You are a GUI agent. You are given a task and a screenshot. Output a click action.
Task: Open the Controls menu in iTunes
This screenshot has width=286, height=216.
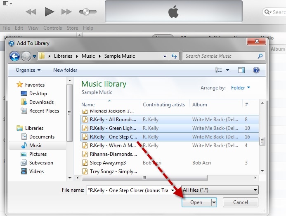tap(52, 28)
